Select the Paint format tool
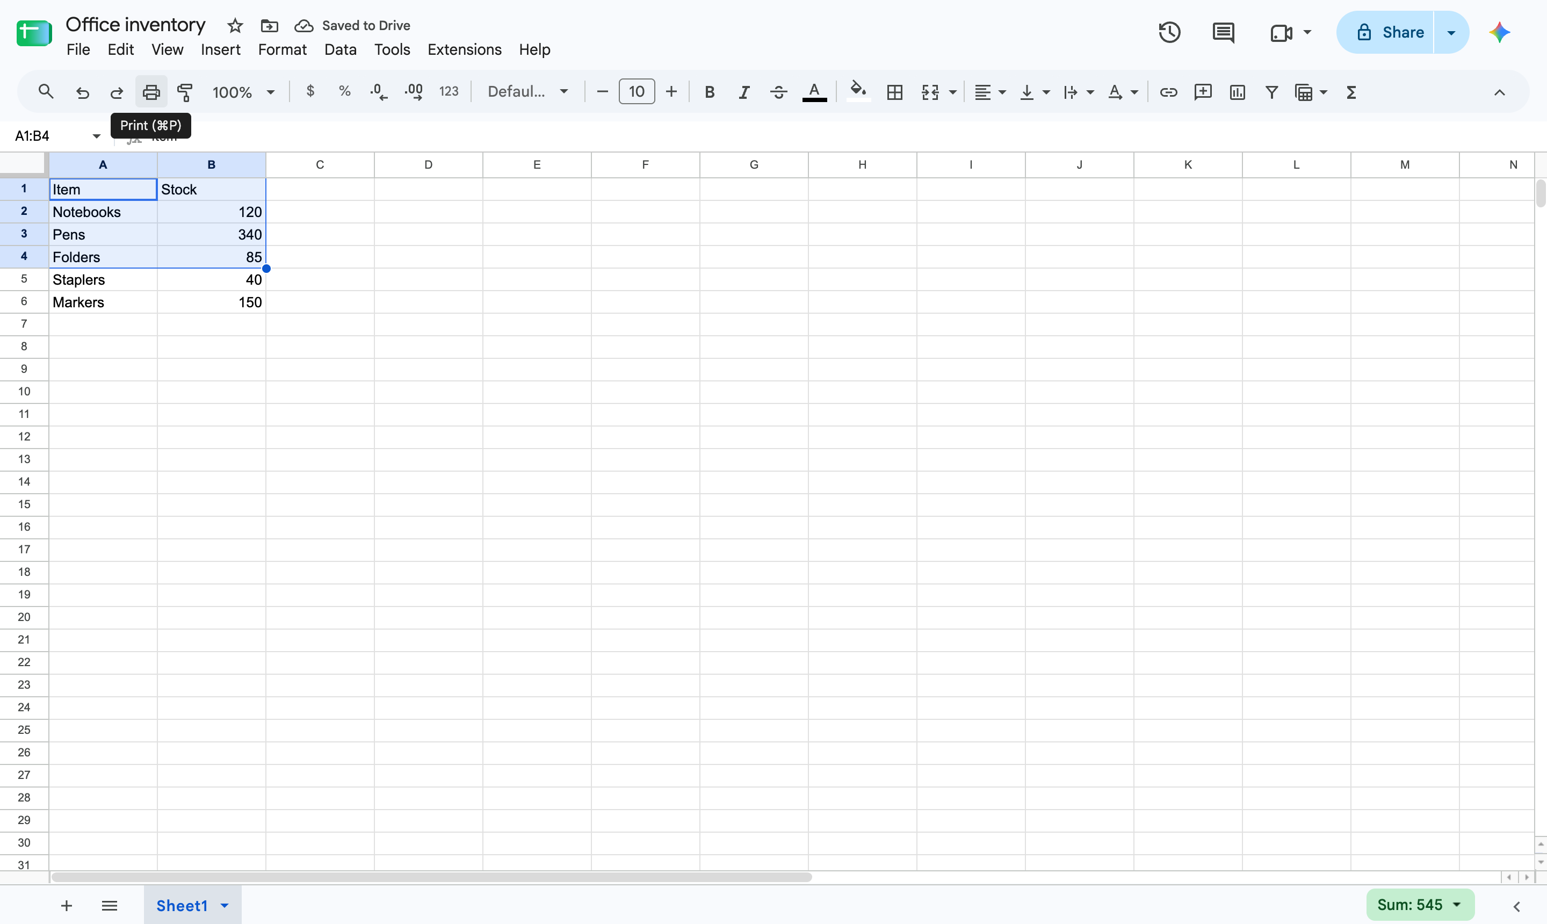1547x924 pixels. click(x=185, y=92)
